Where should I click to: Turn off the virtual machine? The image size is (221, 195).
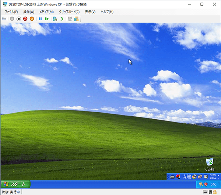(x=19, y=19)
